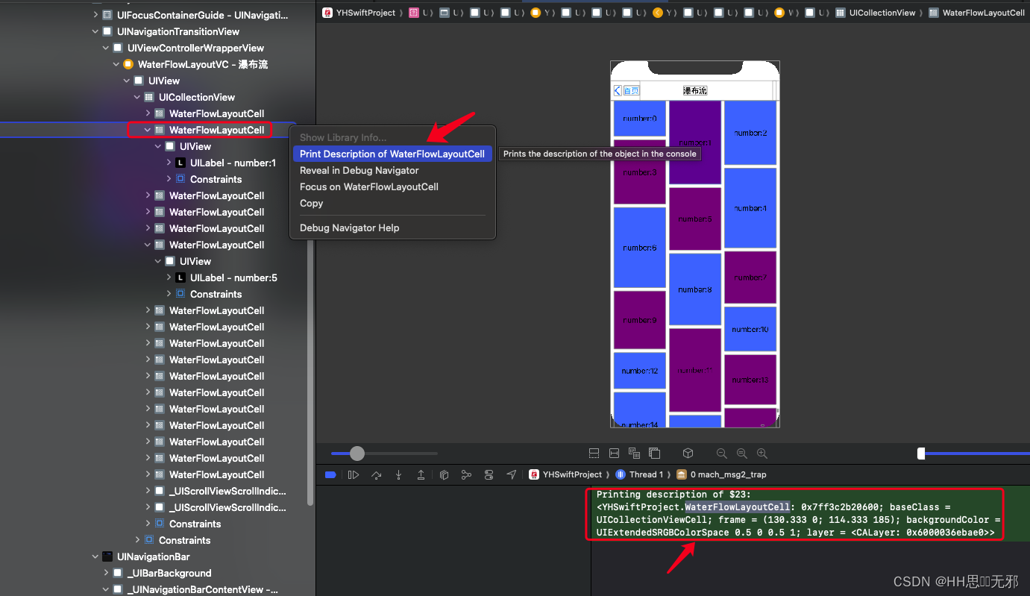Collapse the UINavigationBar tree node
Image resolution: width=1030 pixels, height=596 pixels.
coord(95,556)
